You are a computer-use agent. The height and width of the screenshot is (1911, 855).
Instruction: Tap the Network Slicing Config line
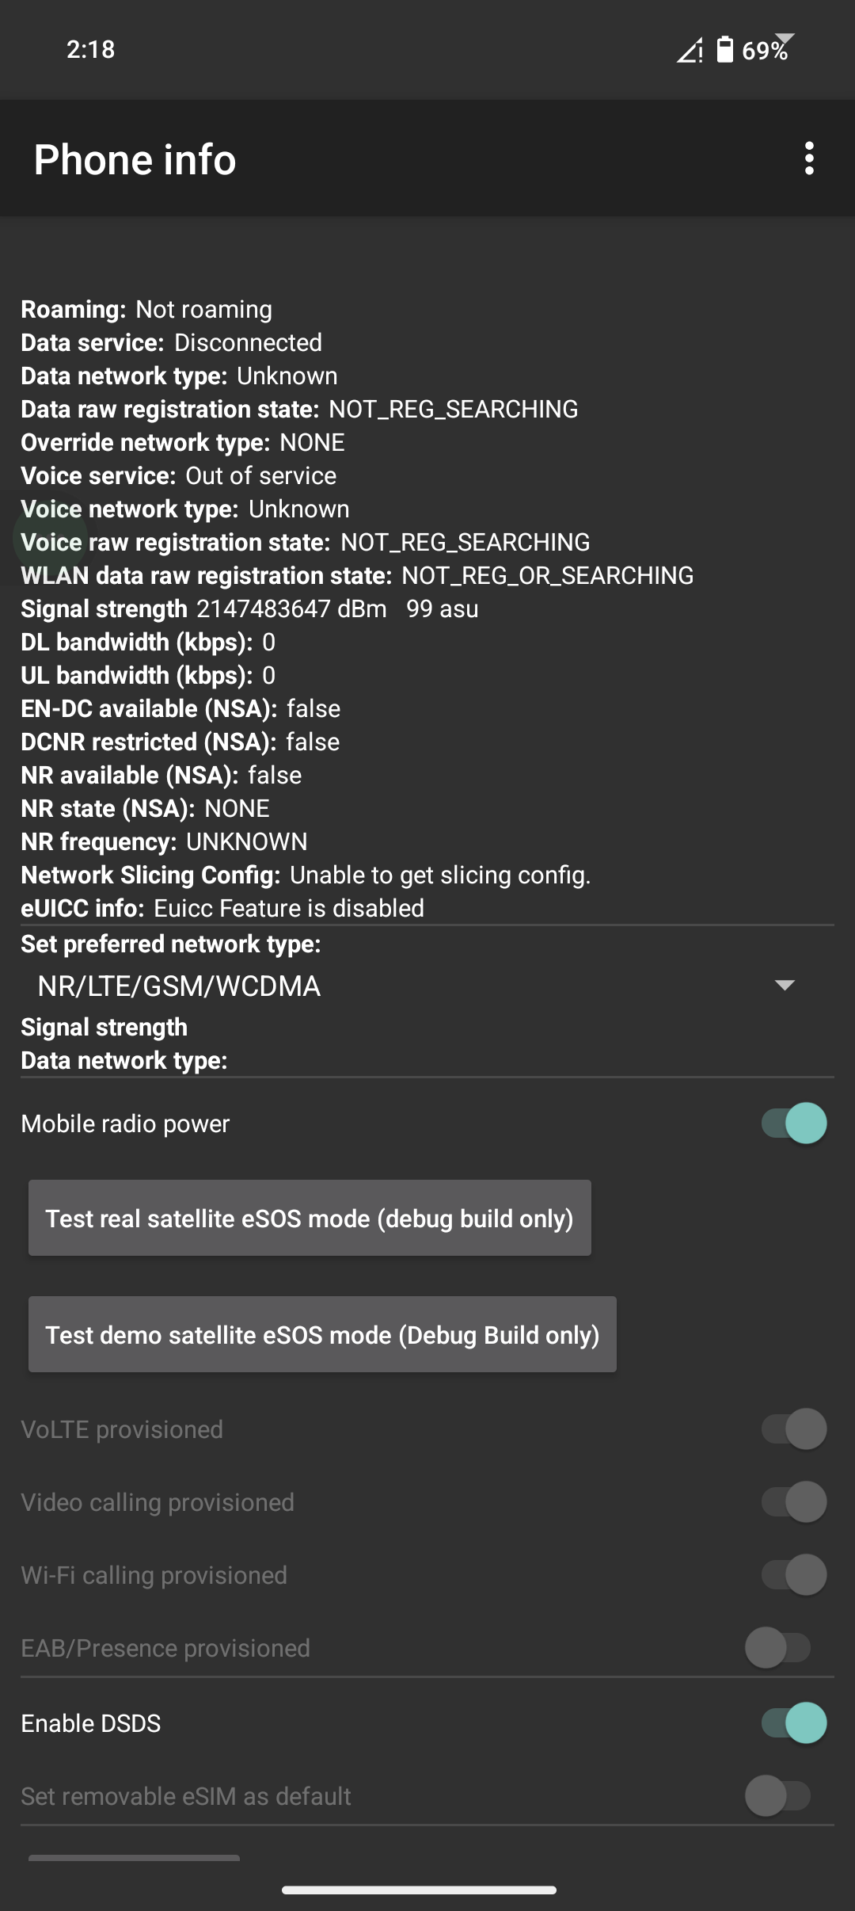(x=306, y=875)
